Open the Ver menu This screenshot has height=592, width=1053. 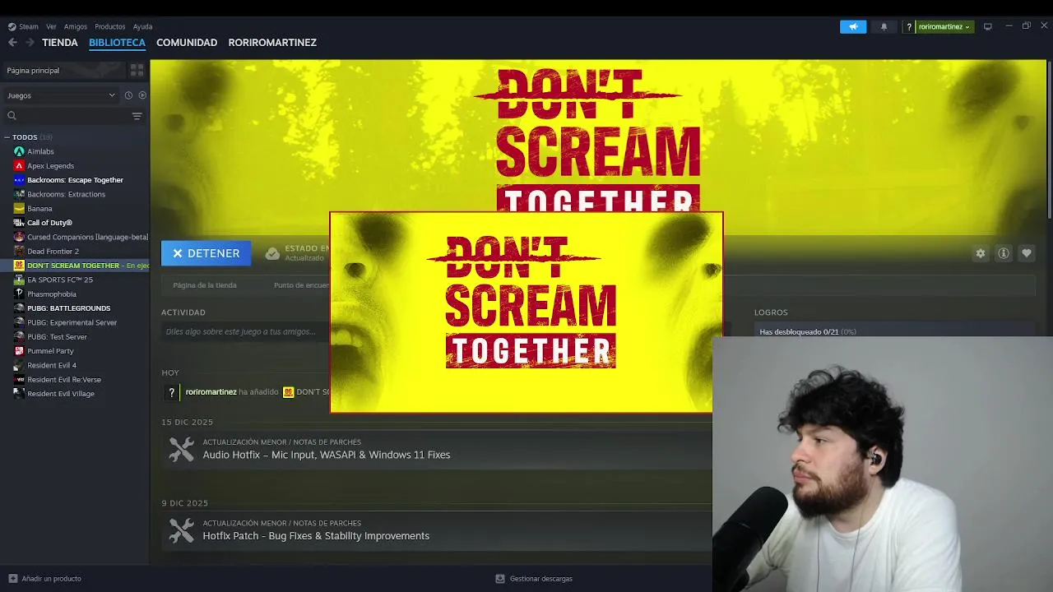[x=51, y=26]
